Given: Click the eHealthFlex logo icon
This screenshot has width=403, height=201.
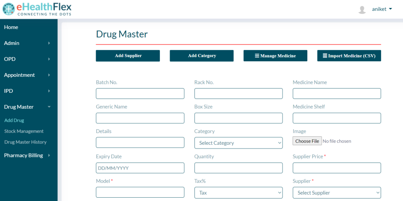Looking at the screenshot, I should point(8,9).
